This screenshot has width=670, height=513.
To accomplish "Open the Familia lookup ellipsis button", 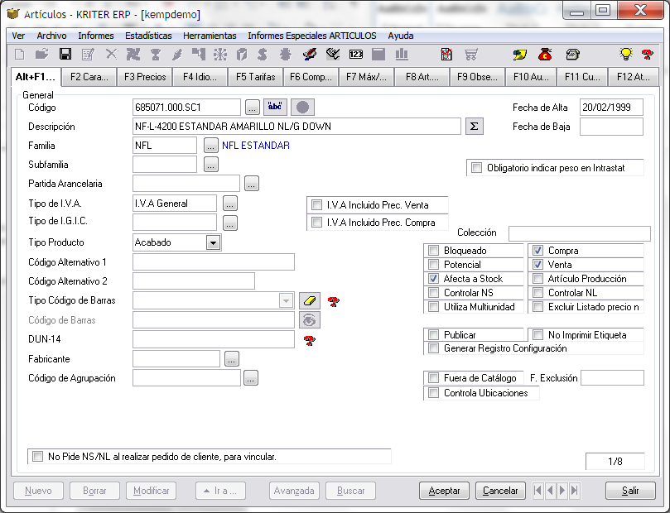I will point(210,146).
